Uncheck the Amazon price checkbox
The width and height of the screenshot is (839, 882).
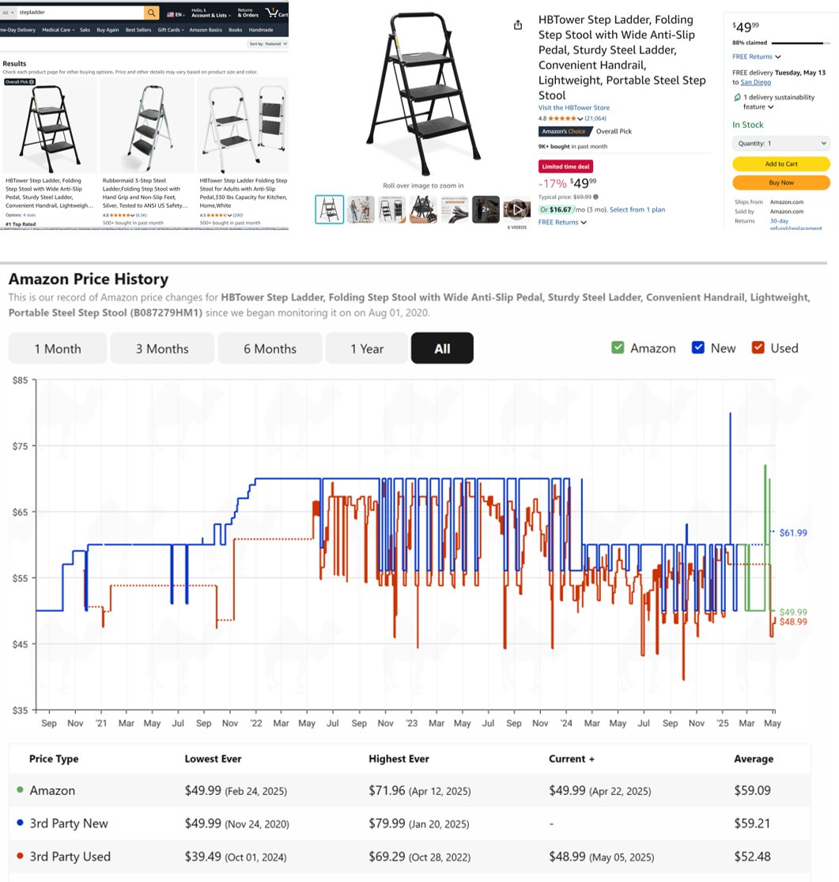[x=618, y=348]
